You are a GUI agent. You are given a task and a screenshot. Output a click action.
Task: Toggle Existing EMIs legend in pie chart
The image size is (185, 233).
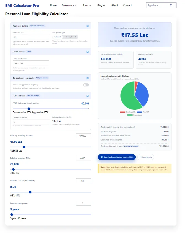click(x=128, y=112)
